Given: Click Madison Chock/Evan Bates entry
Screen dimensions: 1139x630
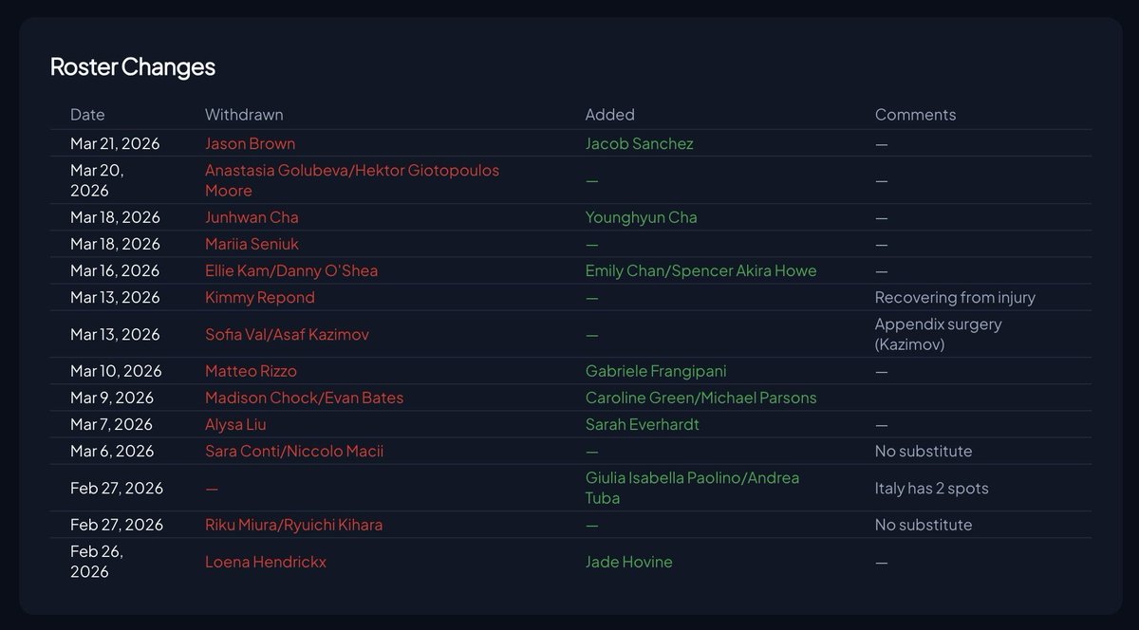Looking at the screenshot, I should pos(304,398).
